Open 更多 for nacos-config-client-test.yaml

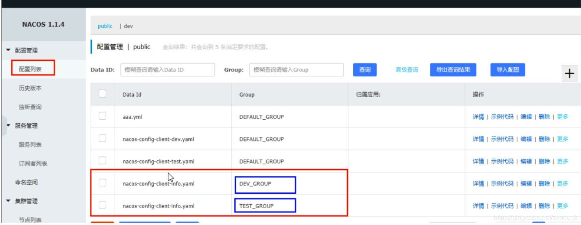click(563, 161)
